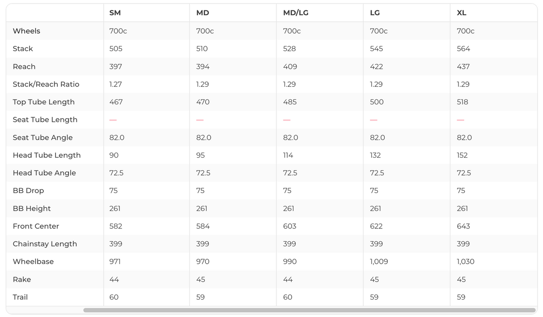Click the horizontal scrollbar below the table

pos(309,310)
